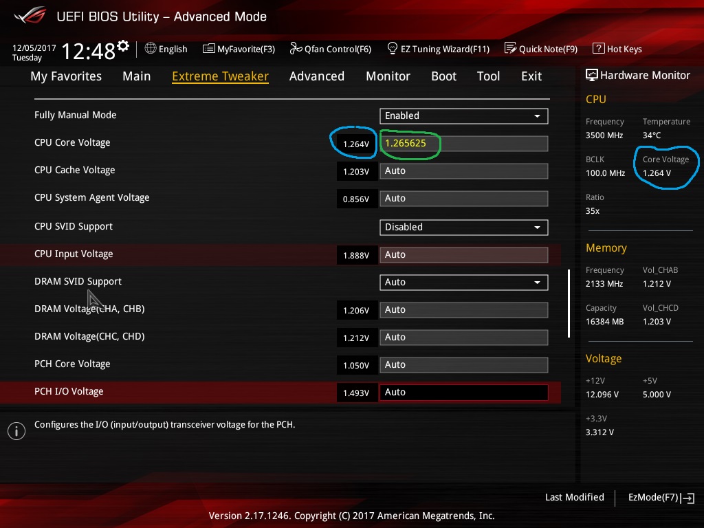
Task: Click PCH Core Voltage Auto field
Action: 464,365
